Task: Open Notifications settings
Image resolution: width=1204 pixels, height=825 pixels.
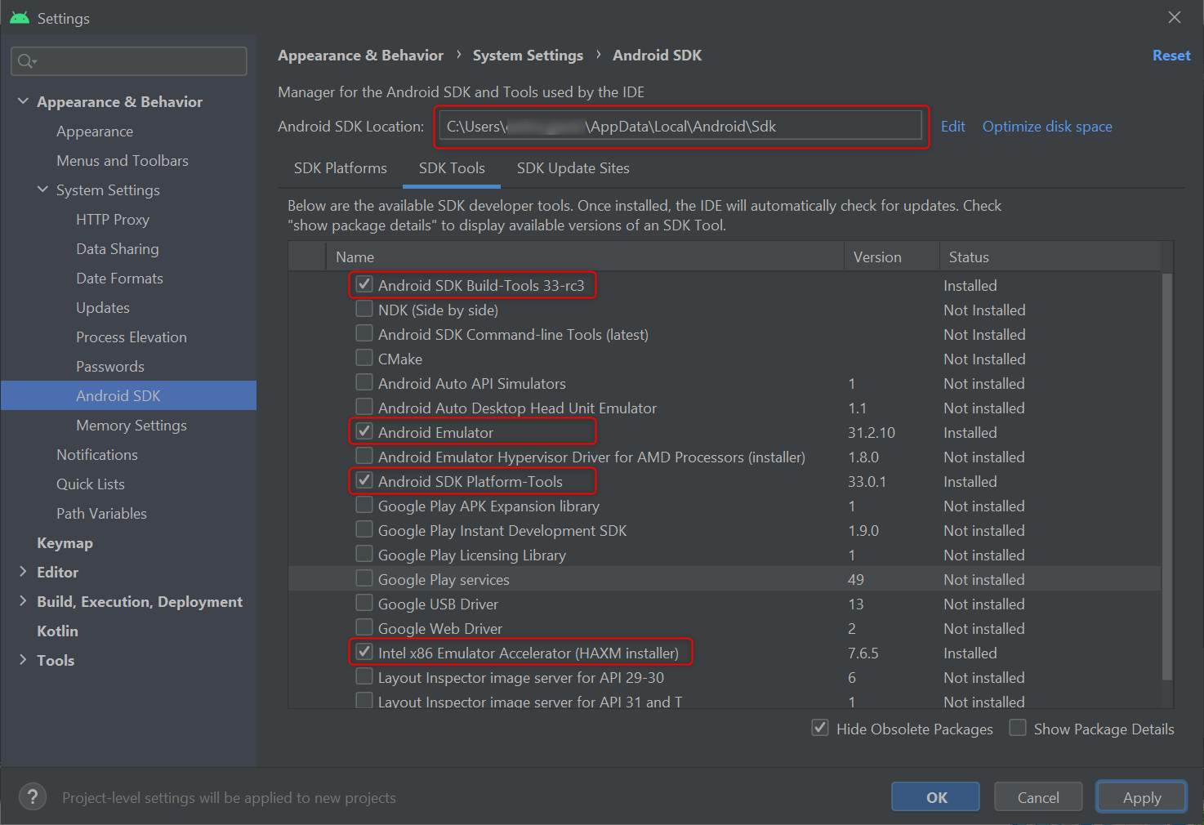Action: coord(97,455)
